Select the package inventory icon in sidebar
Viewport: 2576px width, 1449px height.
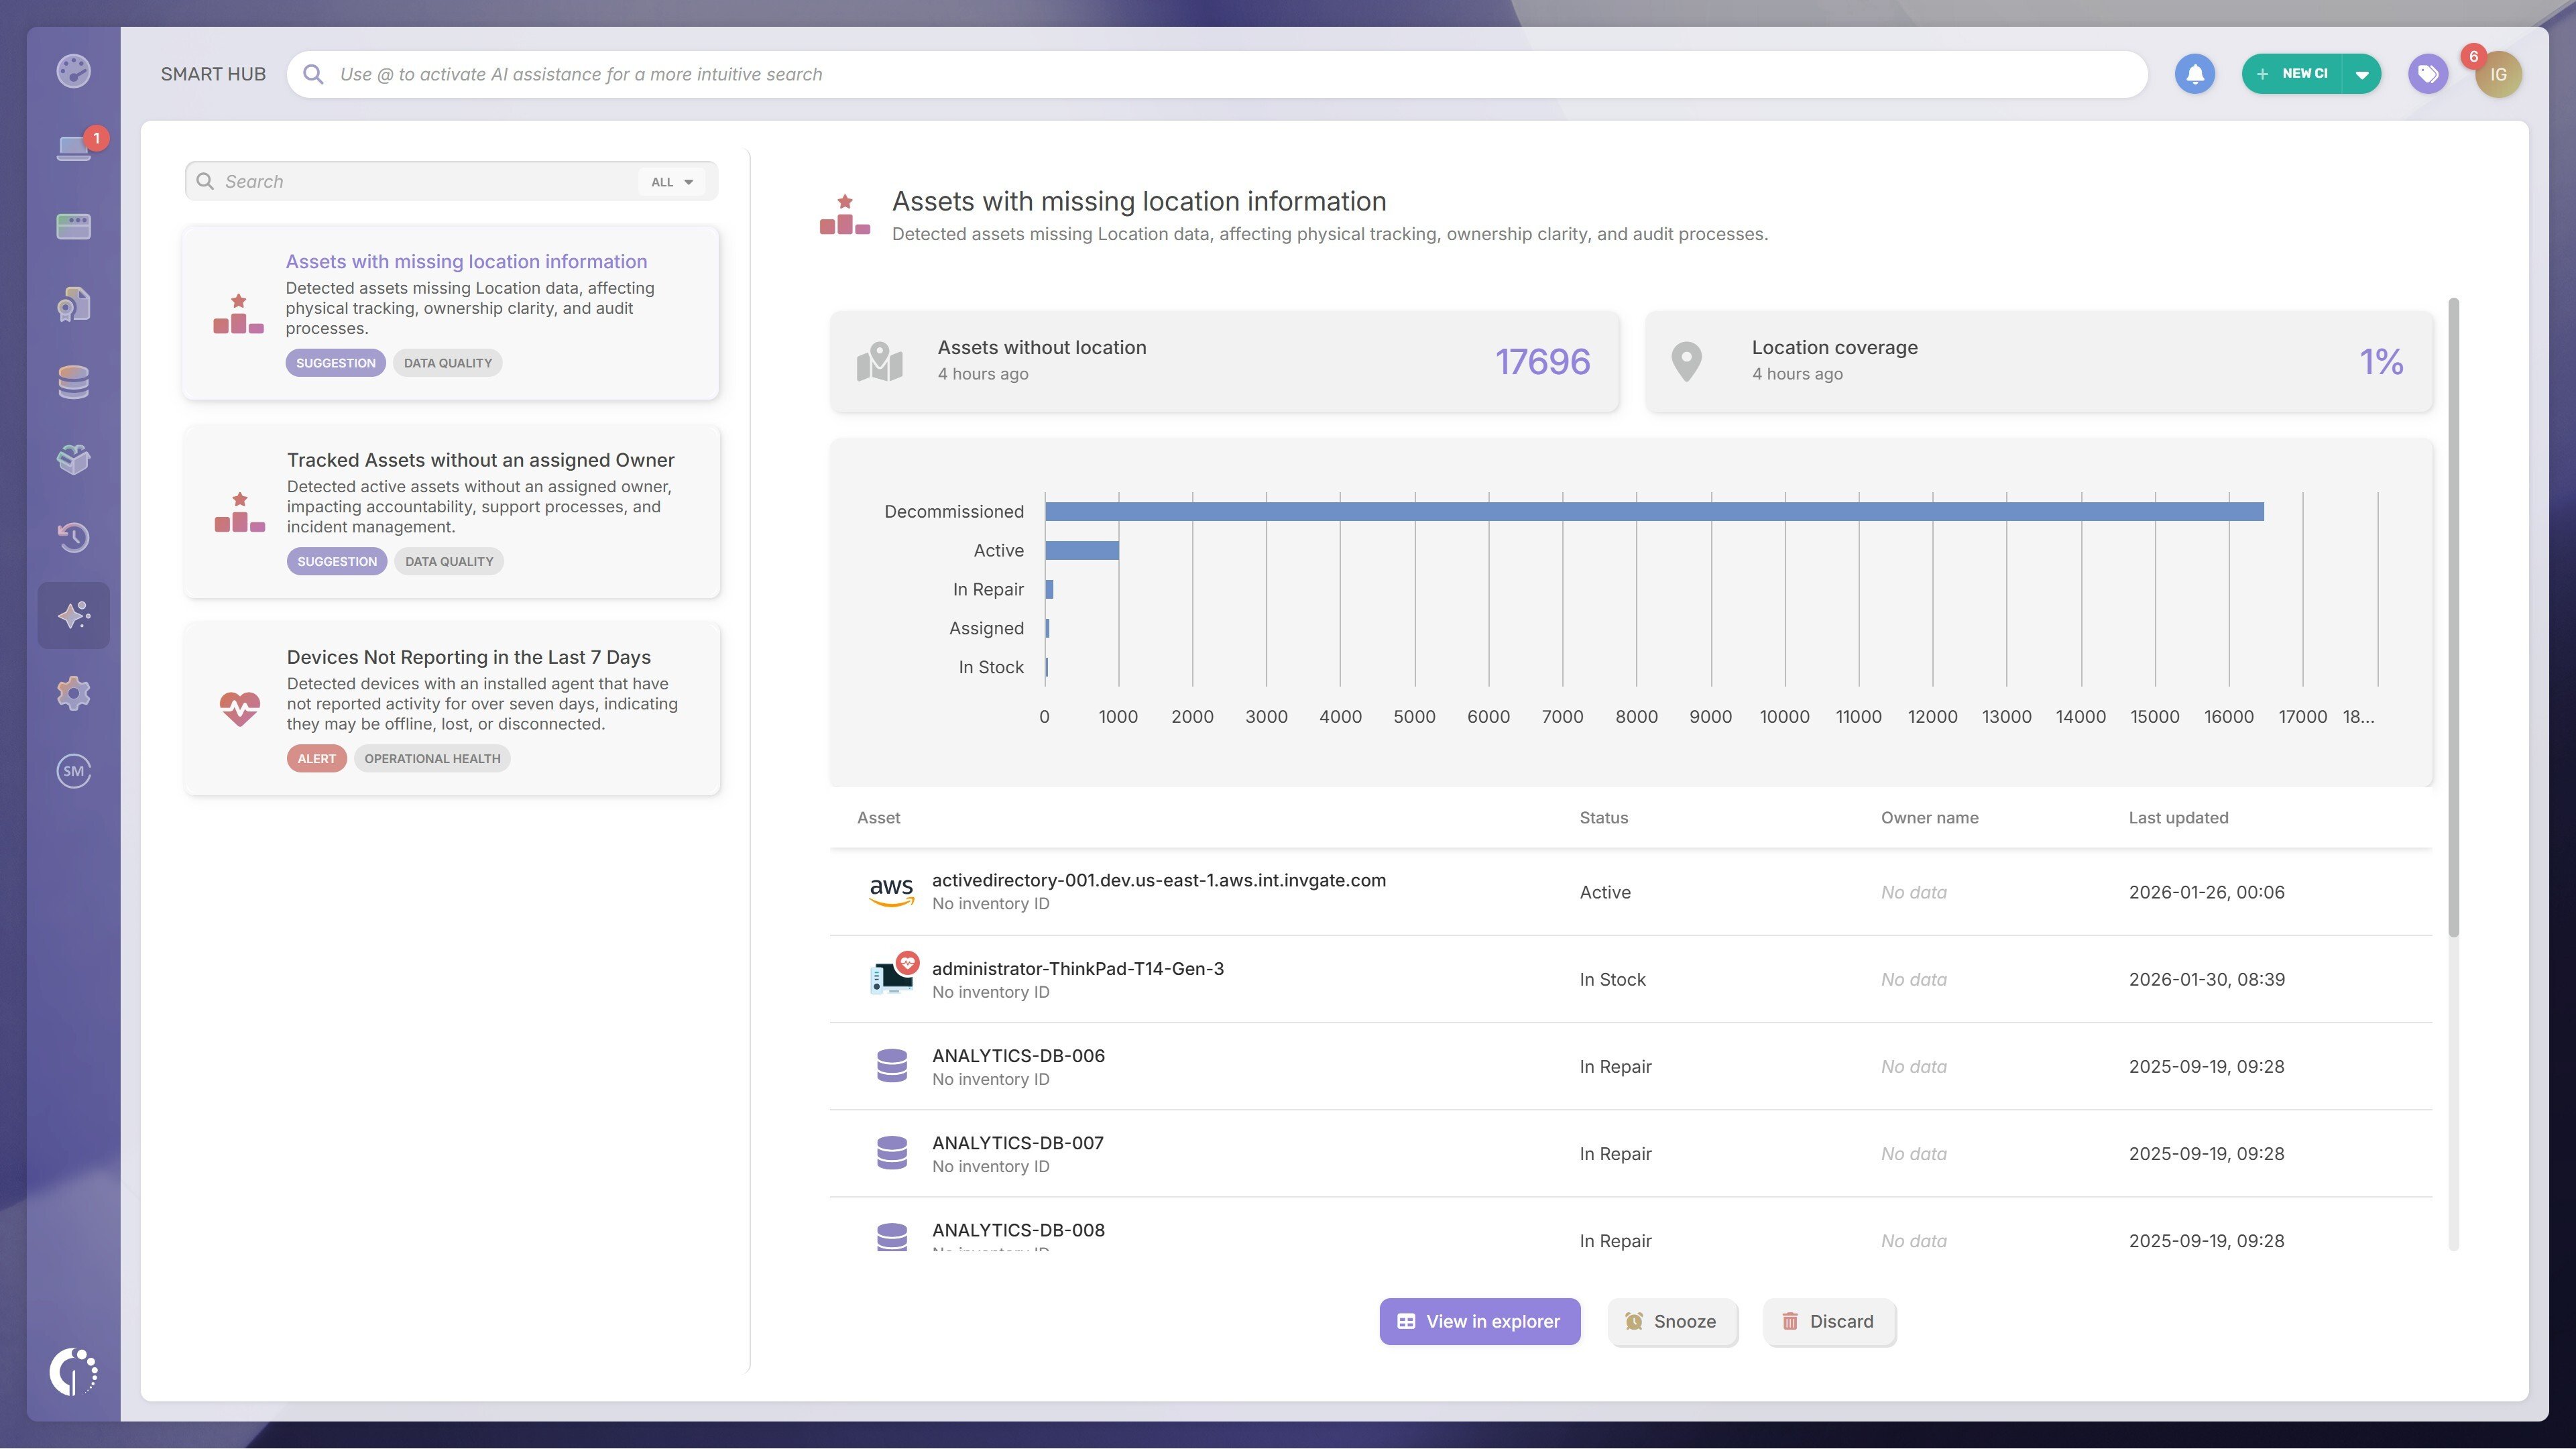coord(75,459)
